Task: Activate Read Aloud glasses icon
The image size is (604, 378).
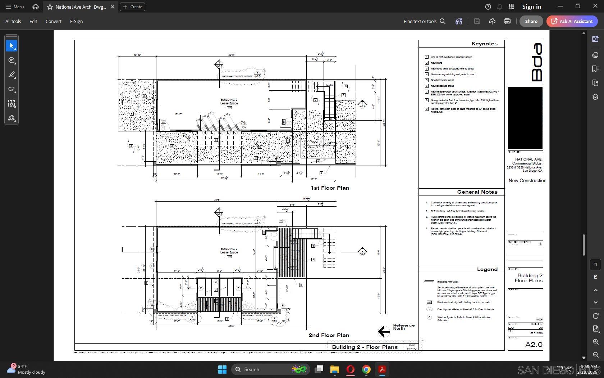Action: (458, 21)
